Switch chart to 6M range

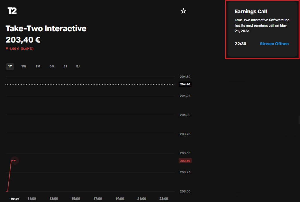point(52,66)
